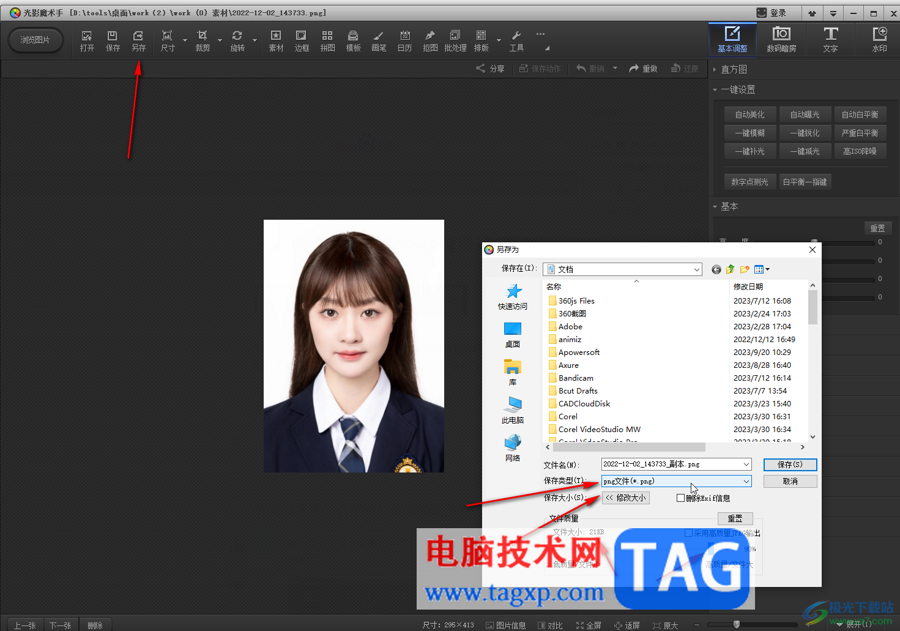900x631 pixels.
Task: Switch to the 文字 text tab
Action: [x=830, y=40]
